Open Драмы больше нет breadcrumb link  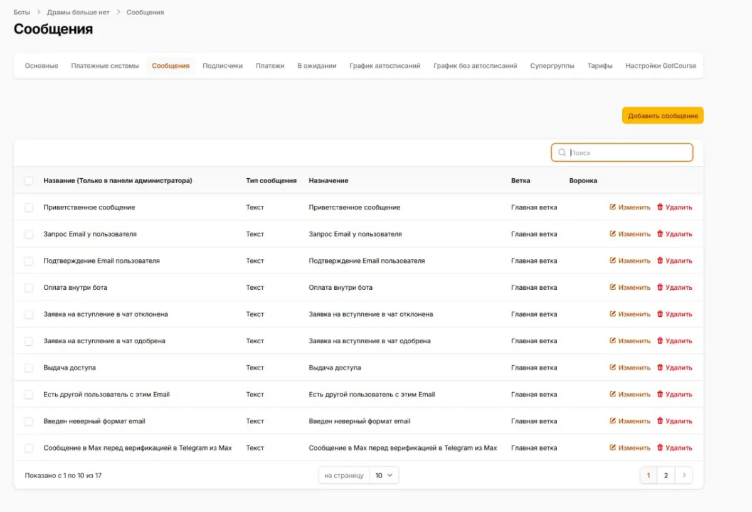coord(78,12)
